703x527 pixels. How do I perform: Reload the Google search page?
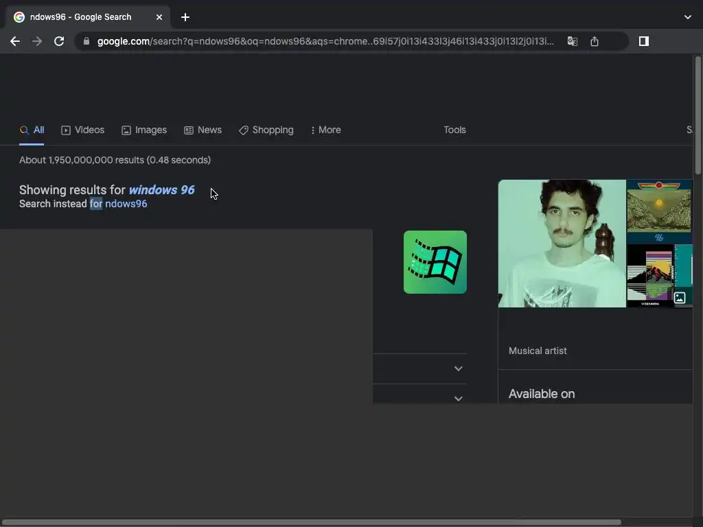click(x=59, y=41)
